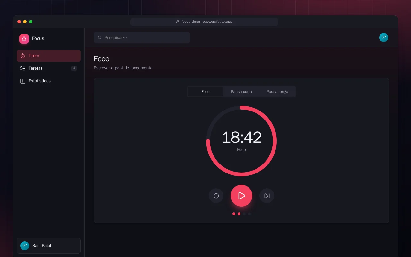Click the bar chart icon beside Estatísticas
This screenshot has width=411, height=257.
pos(22,81)
